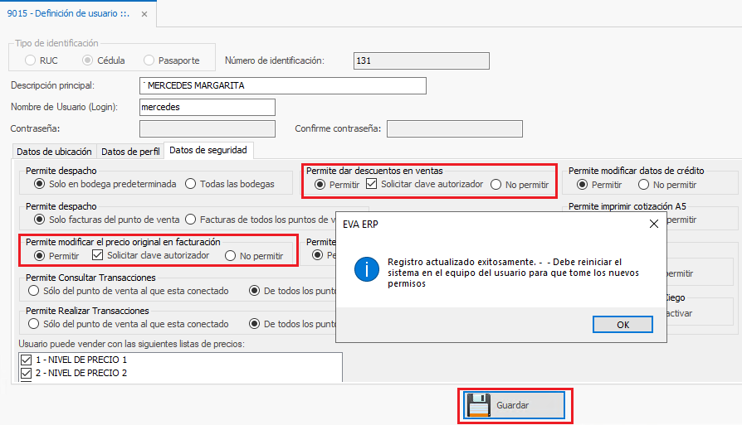Choose Facturas de todos los puntos option

pos(190,220)
